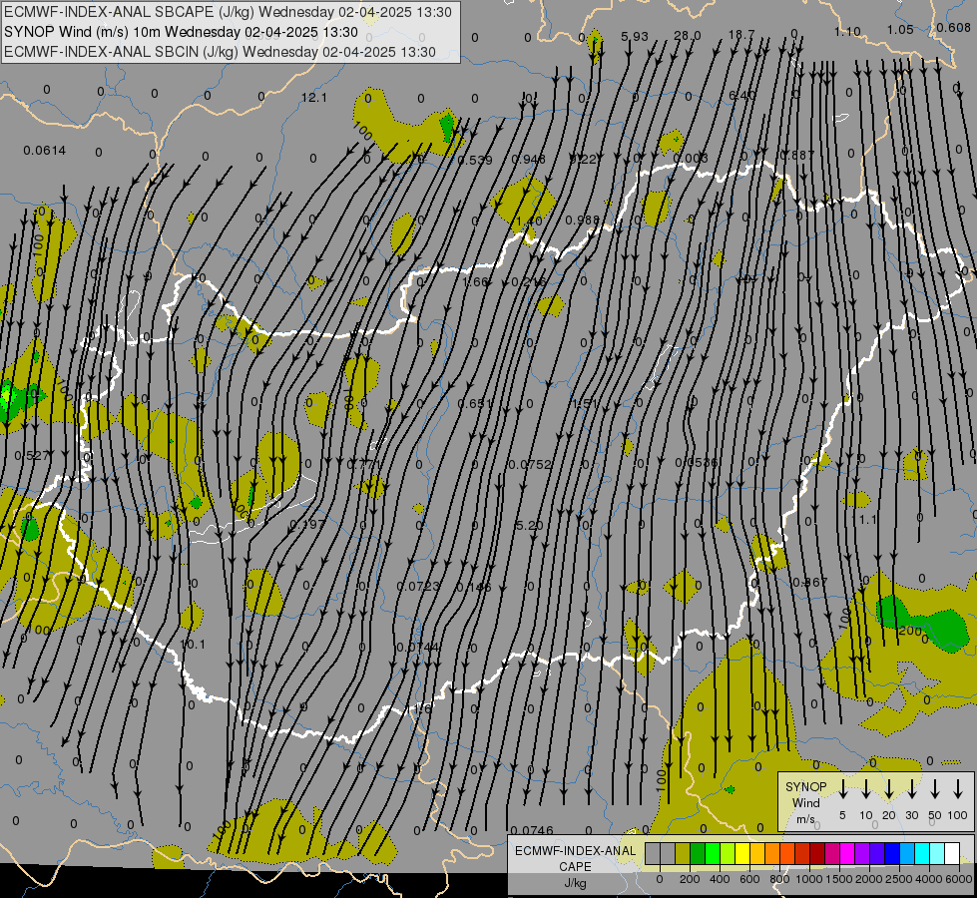Click the wind legend arrow above 5
This screenshot has height=898, width=977.
[x=843, y=789]
